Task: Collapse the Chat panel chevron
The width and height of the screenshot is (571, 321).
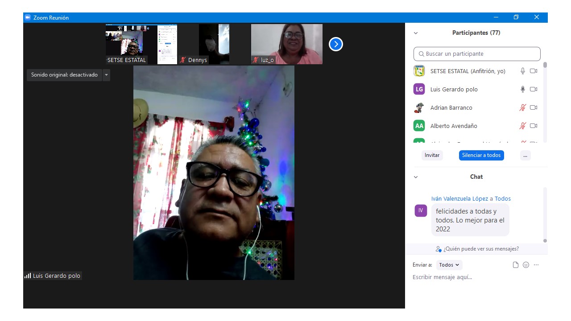Action: tap(416, 177)
